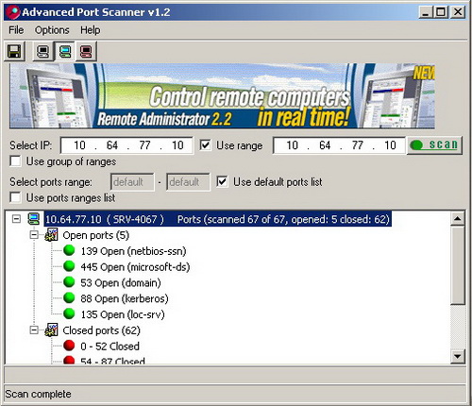This screenshot has height=406, width=472.
Task: Click the green computer toolbar icon
Action: 65,51
